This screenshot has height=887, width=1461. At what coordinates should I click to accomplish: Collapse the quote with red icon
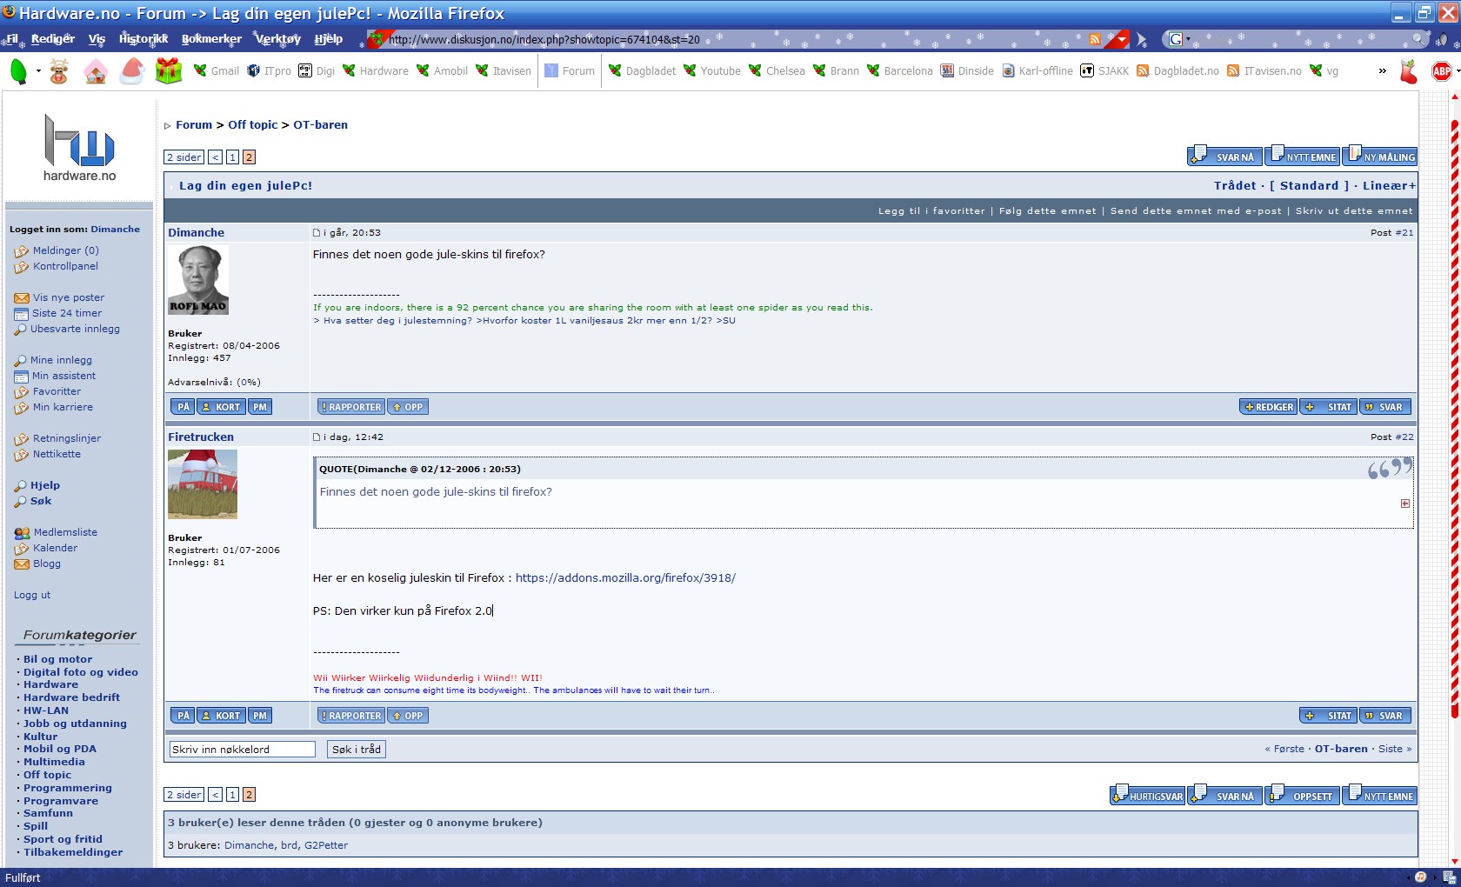(x=1405, y=504)
